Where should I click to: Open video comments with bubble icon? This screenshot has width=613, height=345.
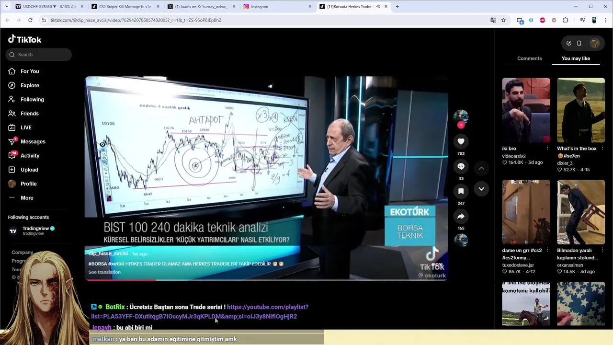pos(461,166)
